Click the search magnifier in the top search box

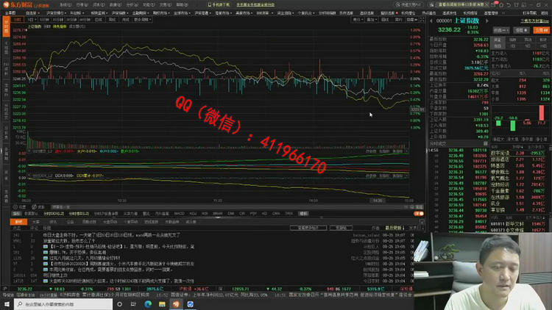(x=397, y=5)
